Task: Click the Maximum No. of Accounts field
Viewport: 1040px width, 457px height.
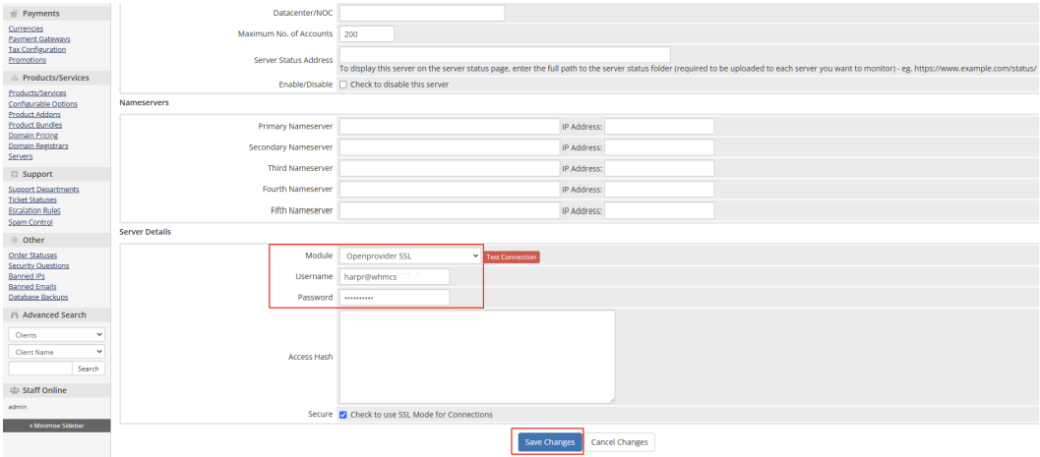Action: pyautogui.click(x=367, y=33)
